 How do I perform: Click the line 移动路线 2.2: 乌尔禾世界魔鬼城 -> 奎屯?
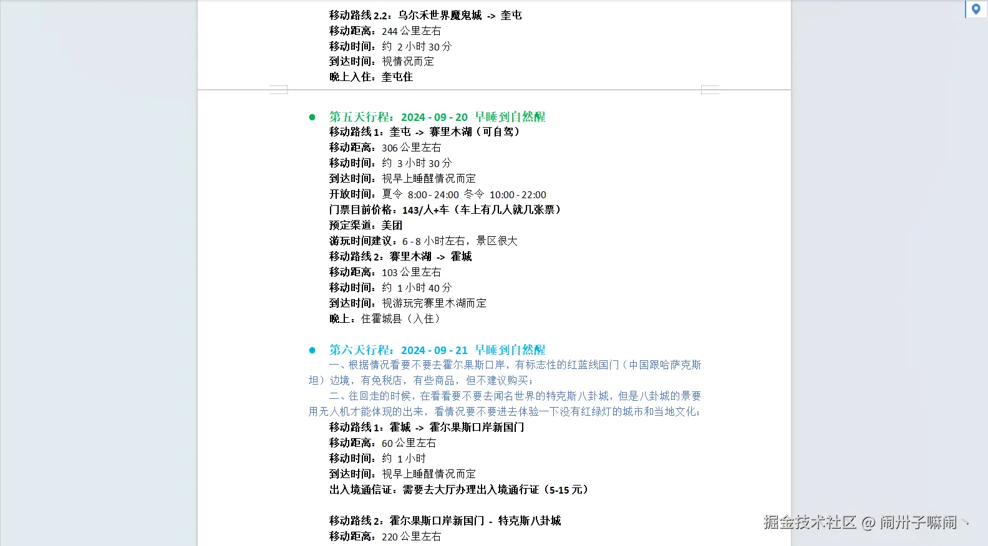pos(425,15)
